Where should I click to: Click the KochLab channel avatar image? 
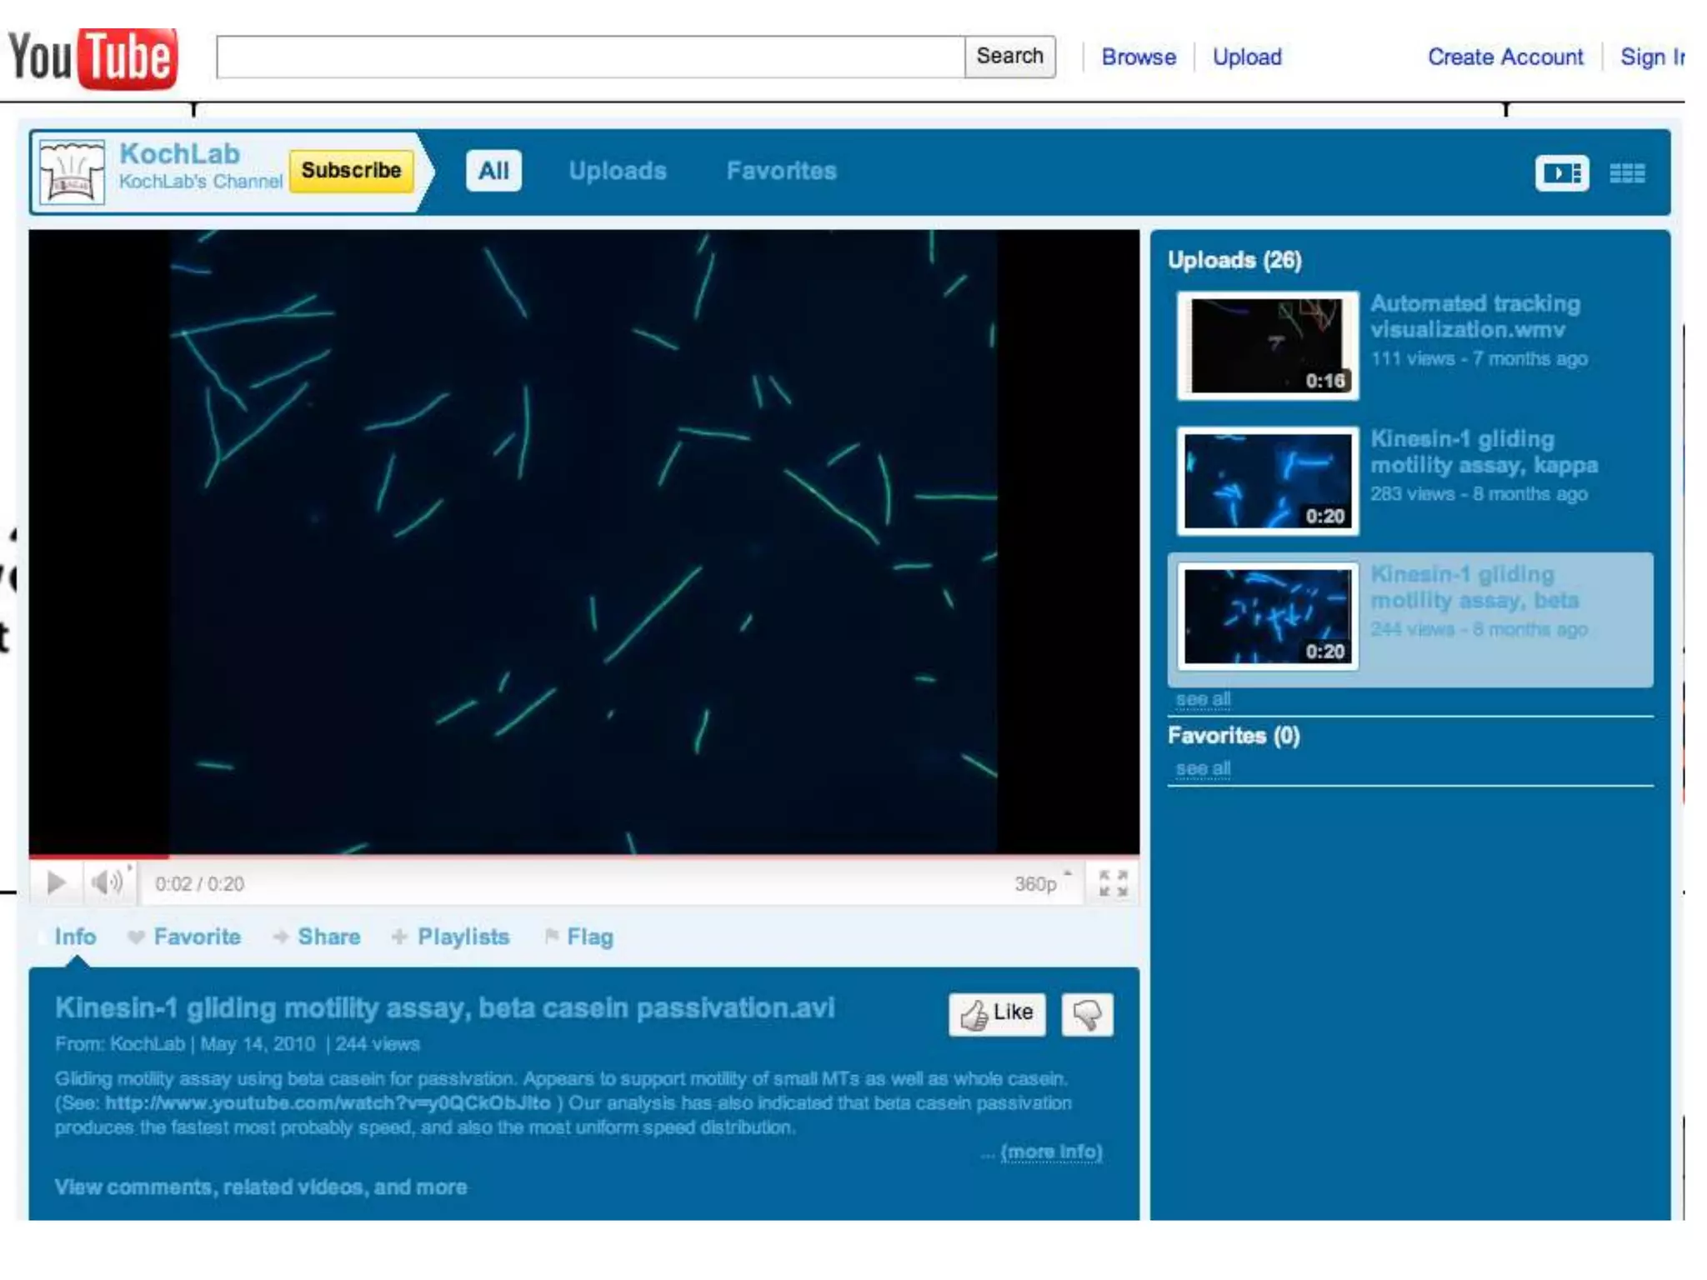[73, 172]
